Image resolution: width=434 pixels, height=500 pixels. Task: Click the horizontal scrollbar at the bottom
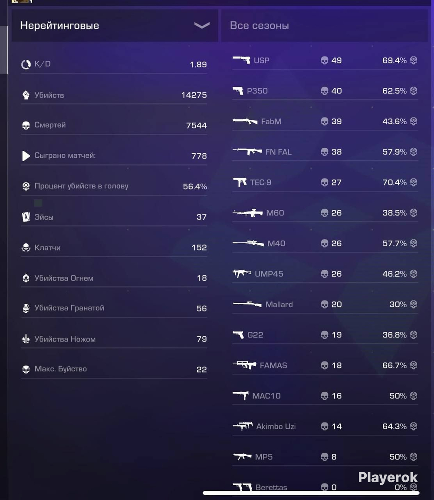311,493
